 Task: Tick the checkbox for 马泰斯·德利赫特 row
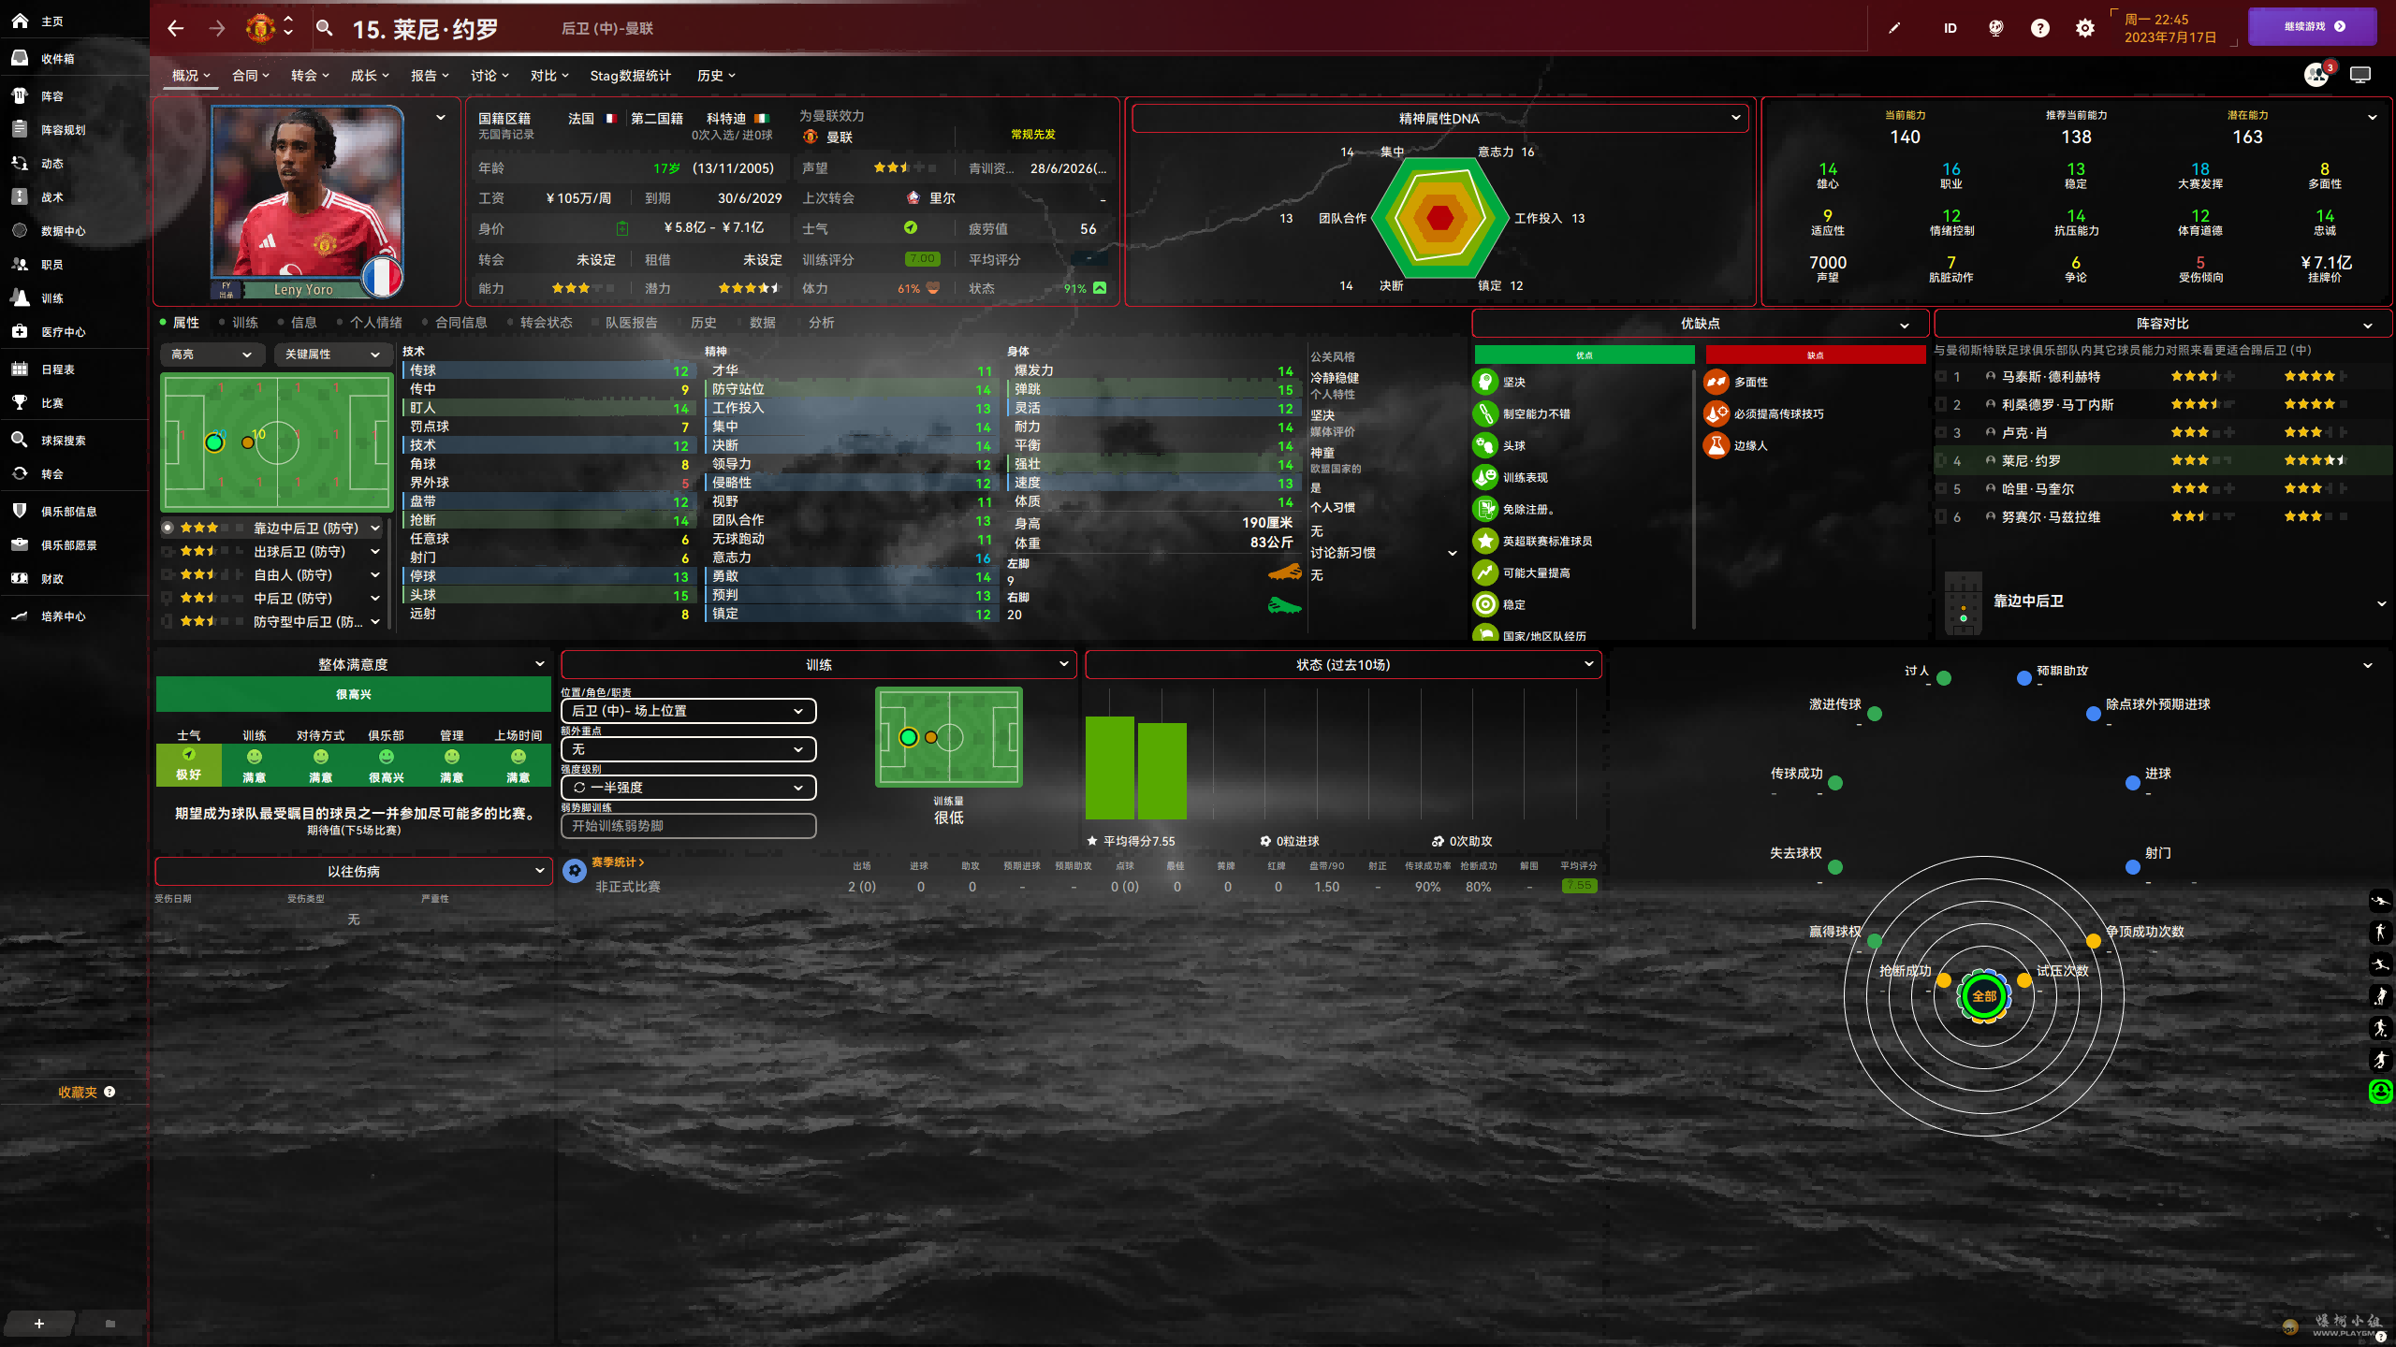point(1940,376)
